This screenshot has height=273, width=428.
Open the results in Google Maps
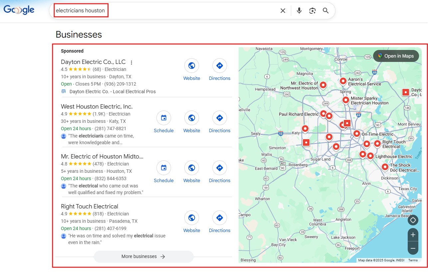(396, 56)
